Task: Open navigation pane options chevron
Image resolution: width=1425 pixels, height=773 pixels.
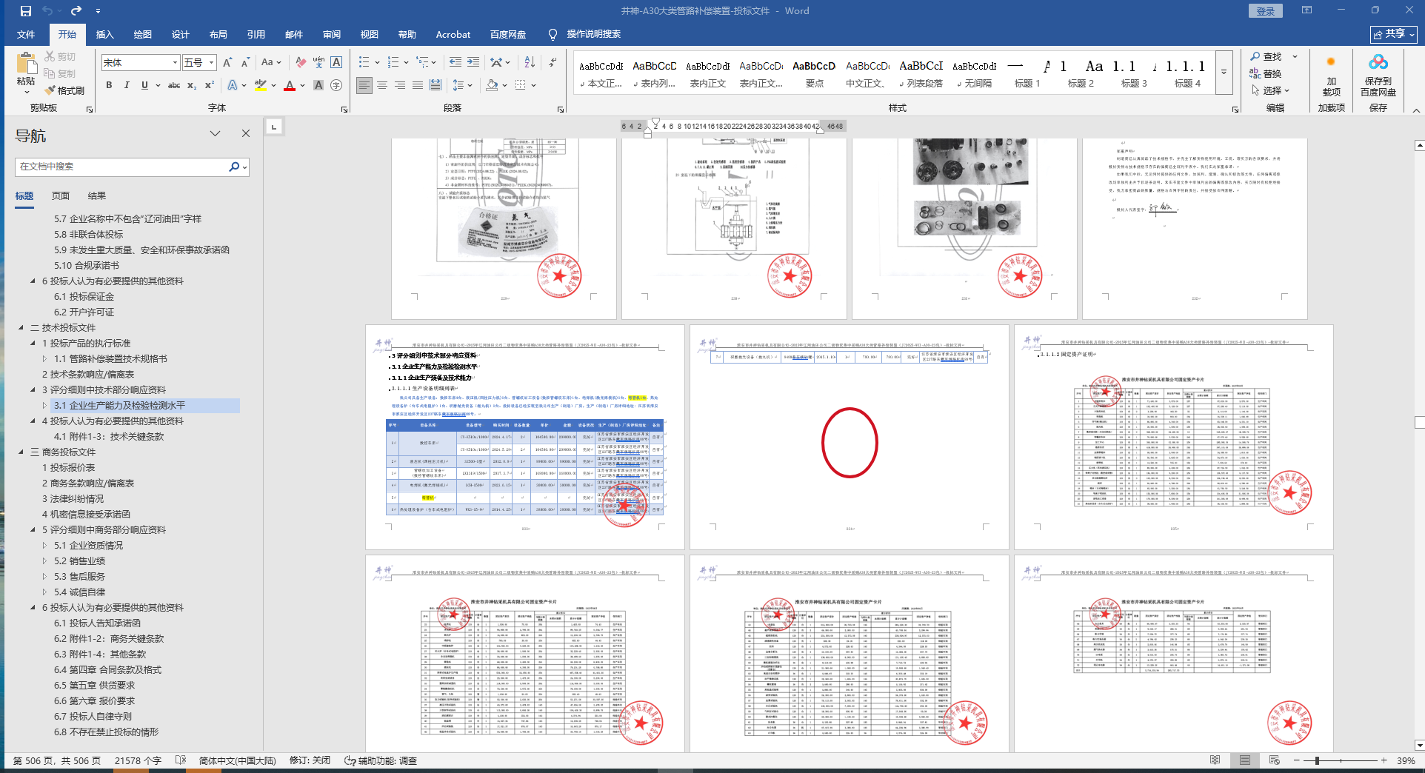Action: (215, 134)
